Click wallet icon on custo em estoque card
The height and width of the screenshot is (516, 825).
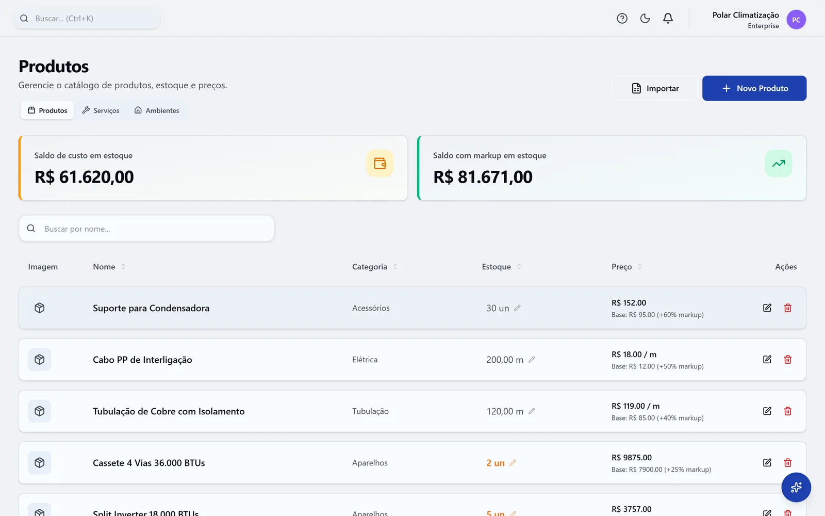click(380, 164)
